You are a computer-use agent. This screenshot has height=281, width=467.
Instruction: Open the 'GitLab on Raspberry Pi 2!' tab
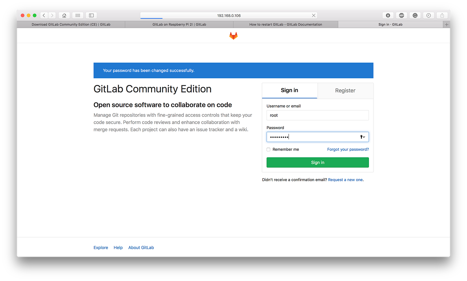tap(179, 24)
